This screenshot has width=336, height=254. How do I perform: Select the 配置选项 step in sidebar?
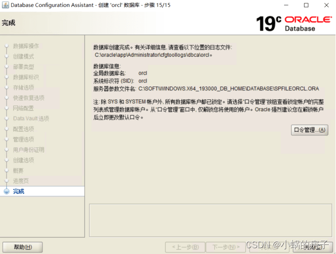coord(23,129)
